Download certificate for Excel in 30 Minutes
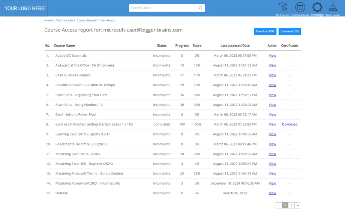The width and height of the screenshot is (345, 212). click(x=289, y=124)
